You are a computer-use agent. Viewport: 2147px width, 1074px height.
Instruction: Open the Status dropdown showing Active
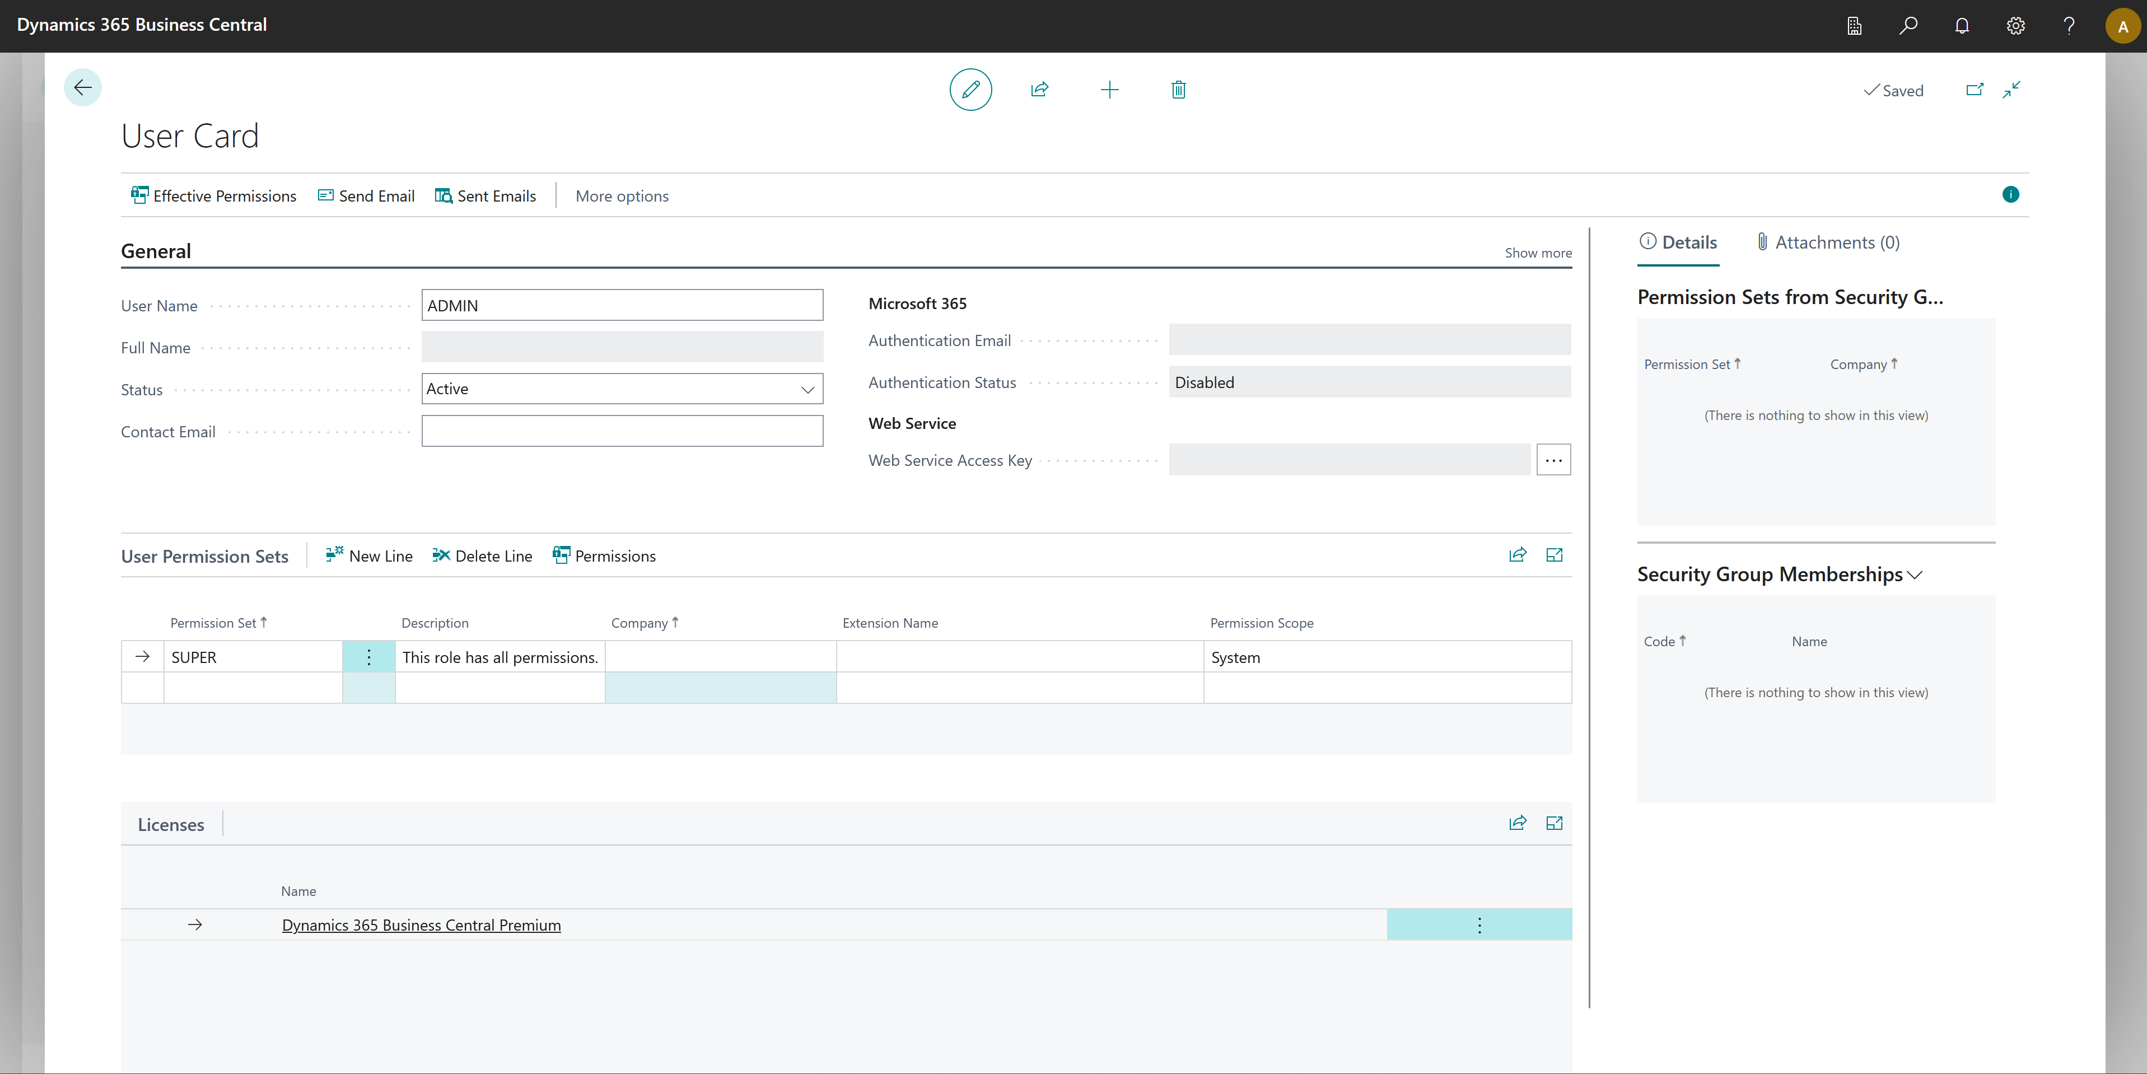pyautogui.click(x=807, y=388)
